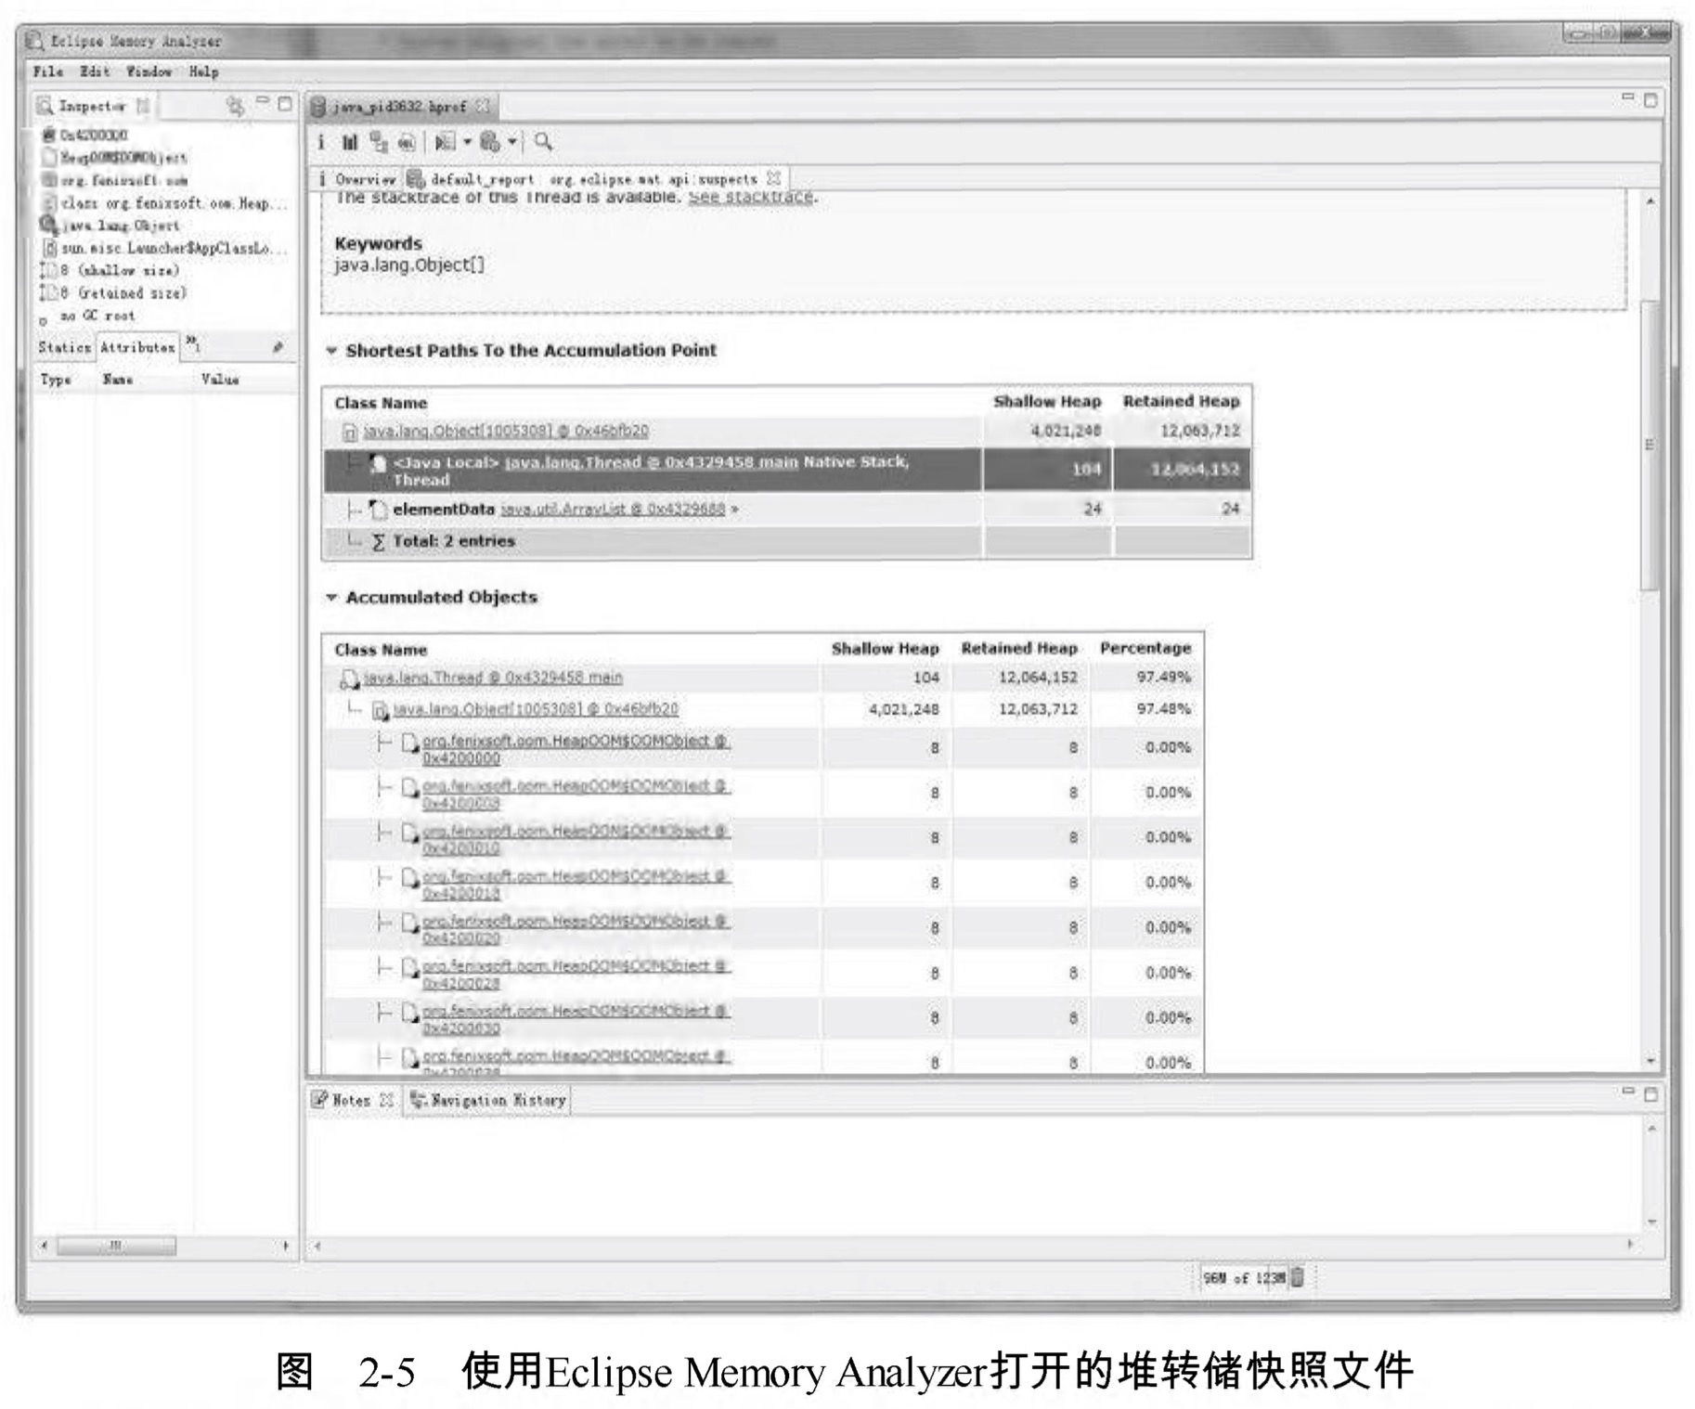Switch to the Attributes tab

pos(137,347)
